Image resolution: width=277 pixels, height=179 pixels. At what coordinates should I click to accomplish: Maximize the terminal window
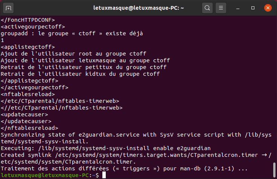pos(253,8)
